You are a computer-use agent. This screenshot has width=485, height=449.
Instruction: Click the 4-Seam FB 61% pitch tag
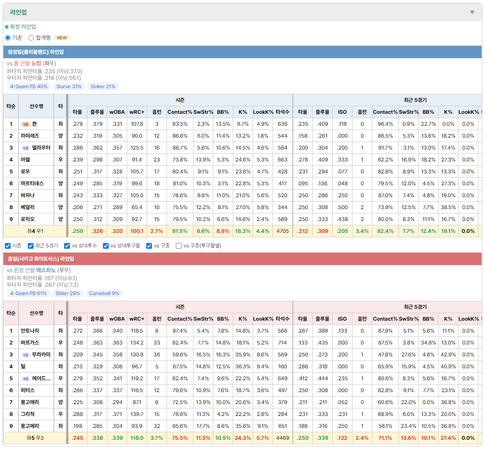[x=28, y=293]
